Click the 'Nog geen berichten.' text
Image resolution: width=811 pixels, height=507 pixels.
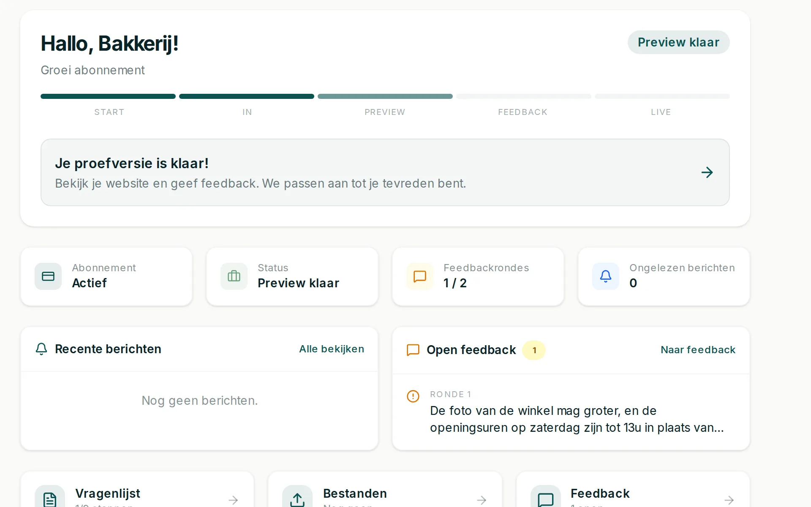(199, 401)
